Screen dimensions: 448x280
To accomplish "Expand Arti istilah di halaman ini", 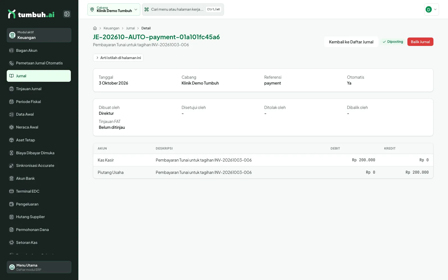I will (x=118, y=58).
